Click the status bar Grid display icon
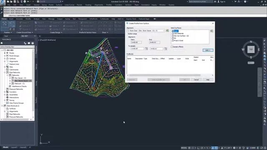This screenshot has width=267, height=150. 189,148
